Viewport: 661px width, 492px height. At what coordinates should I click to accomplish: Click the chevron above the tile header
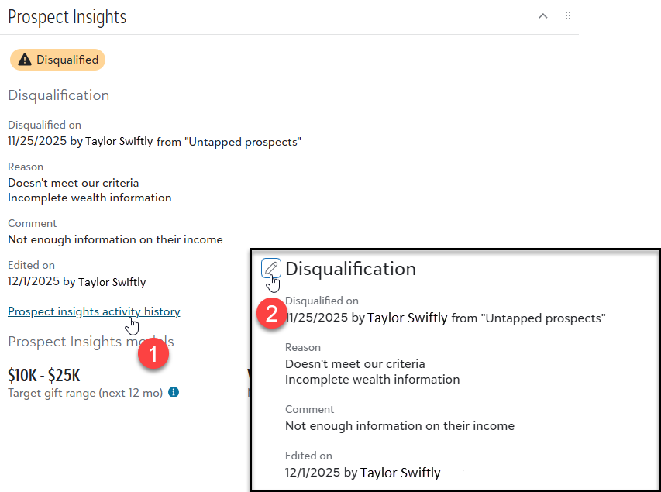(542, 15)
